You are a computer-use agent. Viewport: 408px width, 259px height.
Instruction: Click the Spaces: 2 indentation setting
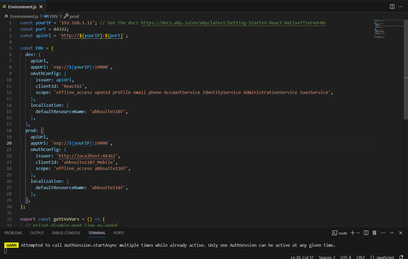click(x=327, y=257)
